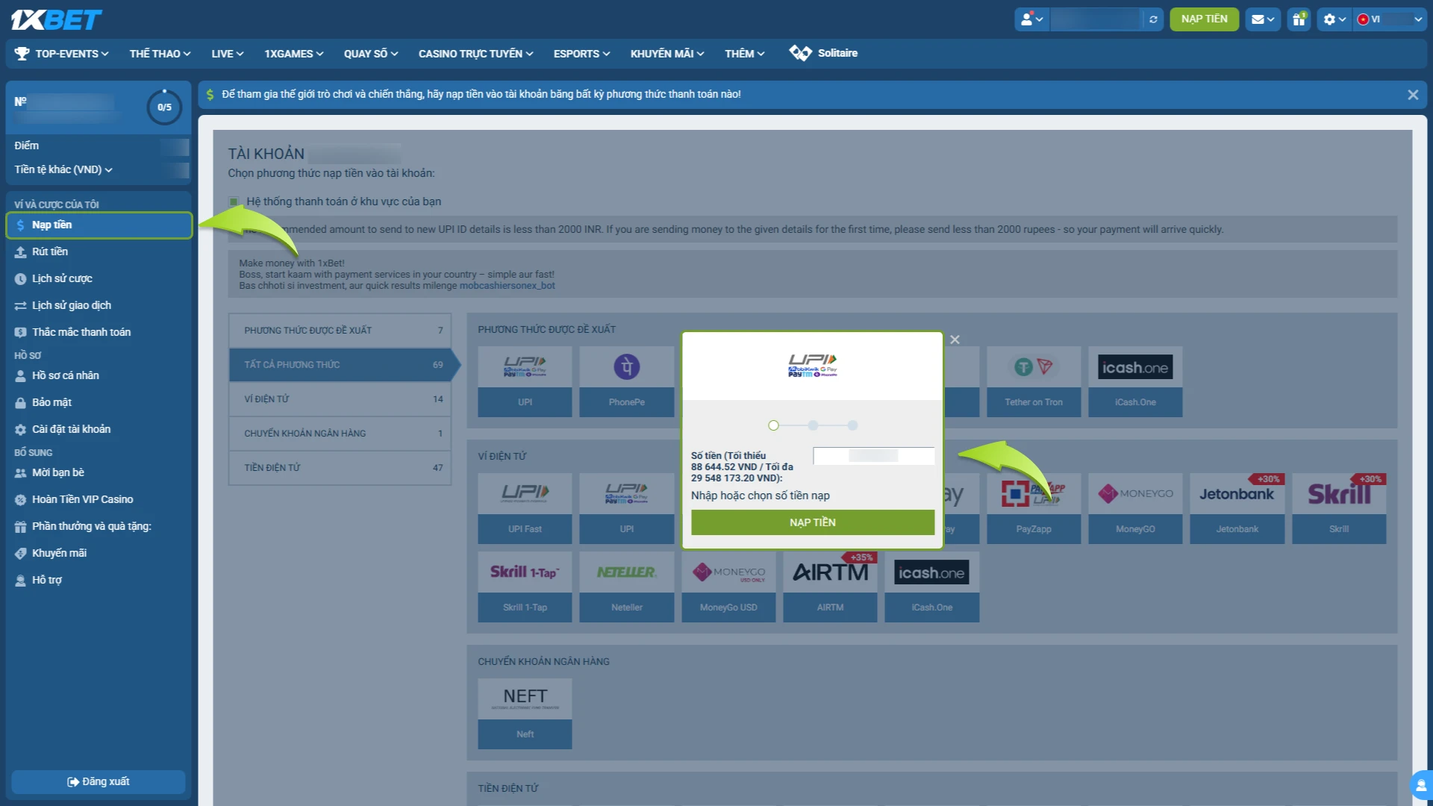Open the mobcashiersonex_bot link

coord(507,286)
